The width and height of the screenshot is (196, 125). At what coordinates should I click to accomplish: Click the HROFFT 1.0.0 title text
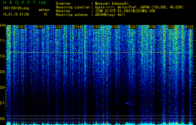tap(24, 2)
